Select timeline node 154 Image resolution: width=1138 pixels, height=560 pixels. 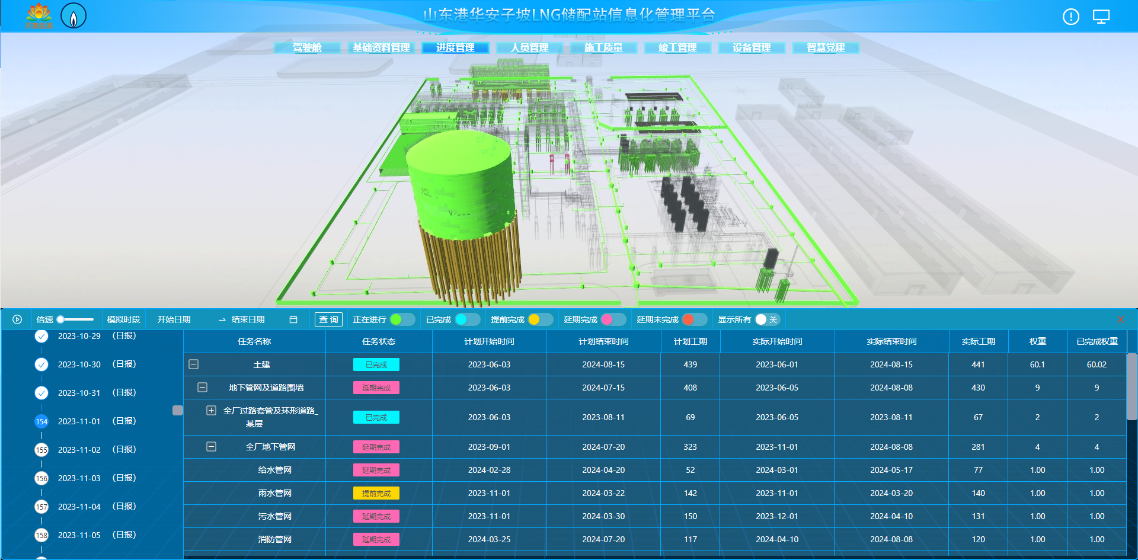pyautogui.click(x=41, y=421)
